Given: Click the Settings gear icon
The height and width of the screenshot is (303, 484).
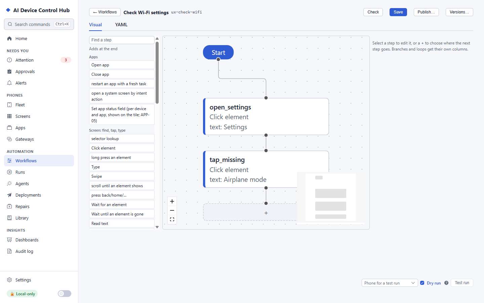Looking at the screenshot, I should click(x=9, y=280).
